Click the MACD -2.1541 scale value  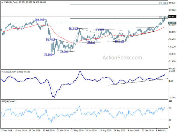172,97
